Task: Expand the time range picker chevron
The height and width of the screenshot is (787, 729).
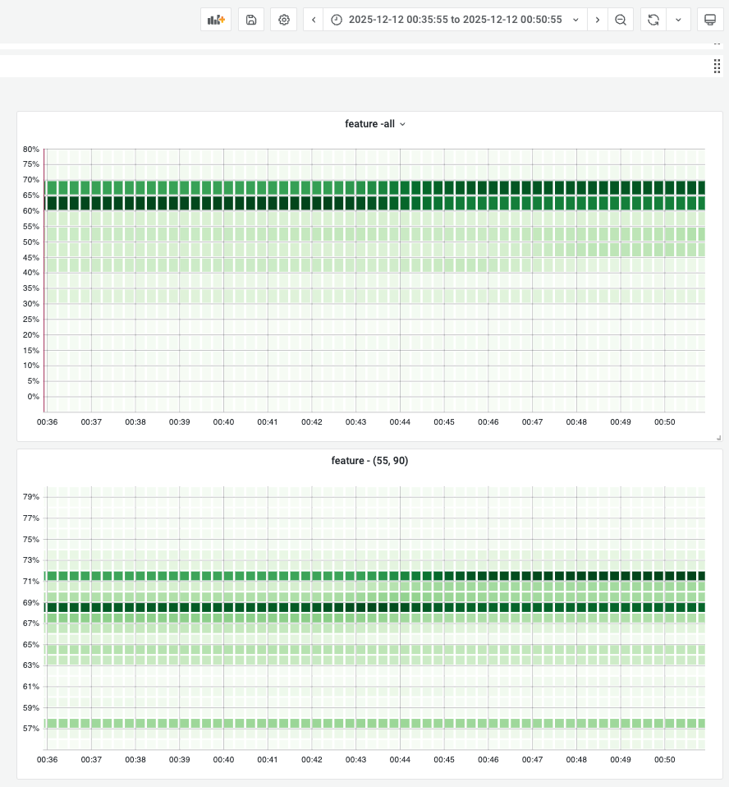Action: 575,19
